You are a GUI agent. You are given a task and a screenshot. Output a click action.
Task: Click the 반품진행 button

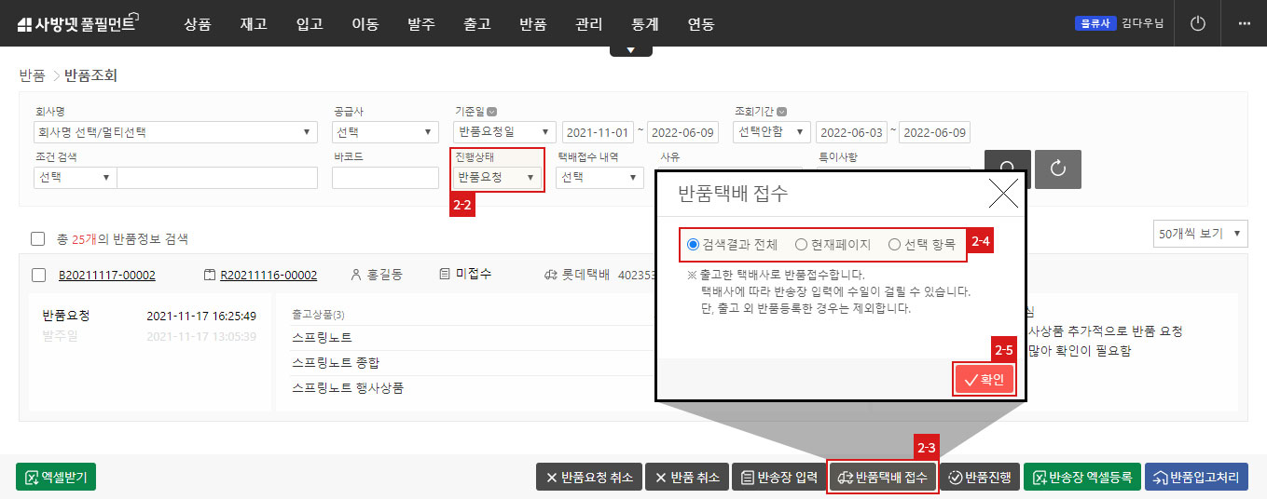click(x=980, y=477)
